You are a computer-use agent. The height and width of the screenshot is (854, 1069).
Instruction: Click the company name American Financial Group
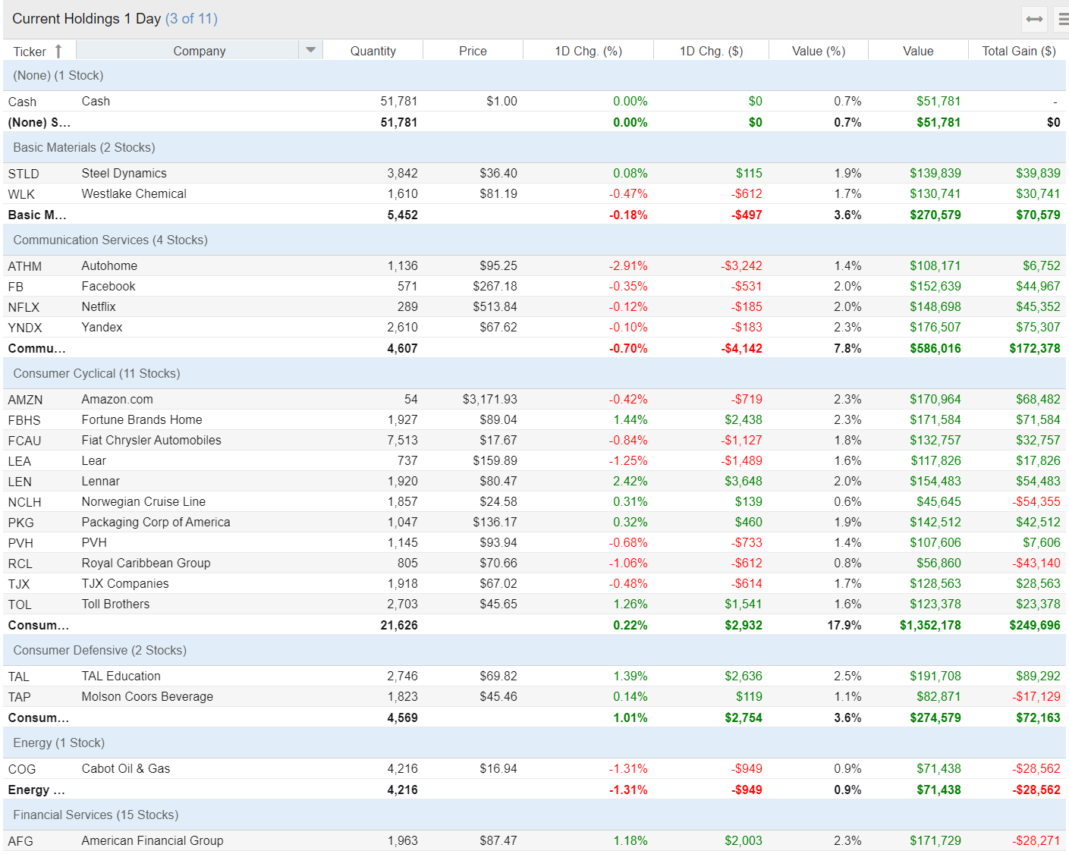click(x=152, y=840)
